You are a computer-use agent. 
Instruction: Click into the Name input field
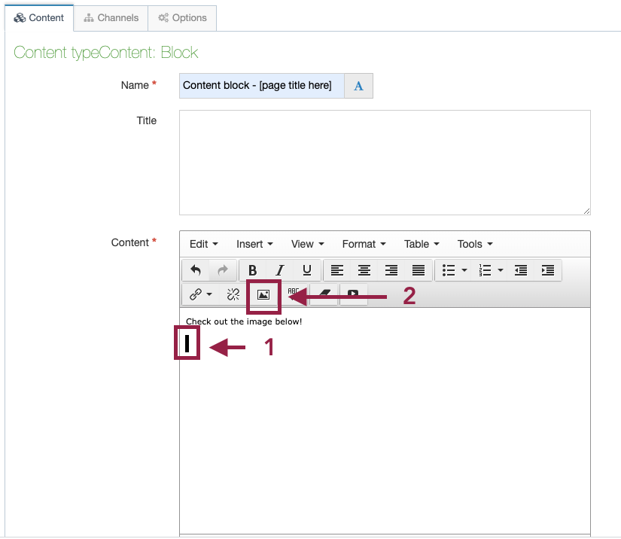262,86
